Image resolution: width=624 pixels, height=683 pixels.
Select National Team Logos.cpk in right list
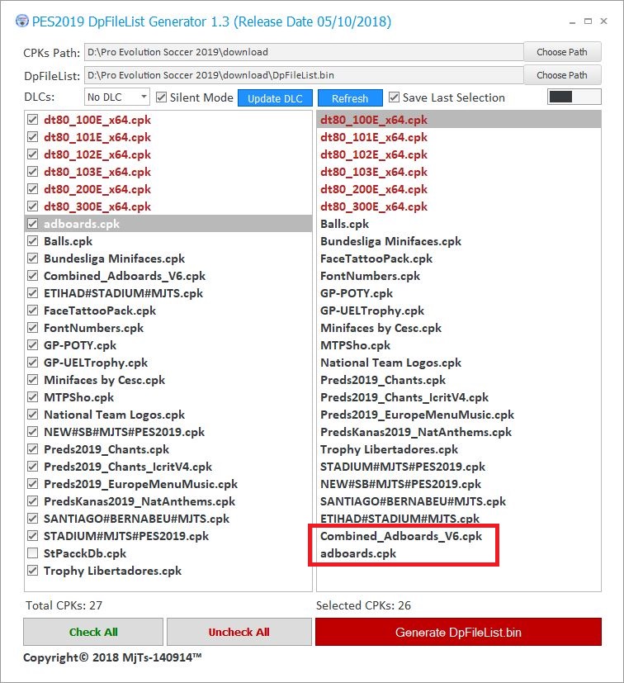pyautogui.click(x=390, y=363)
